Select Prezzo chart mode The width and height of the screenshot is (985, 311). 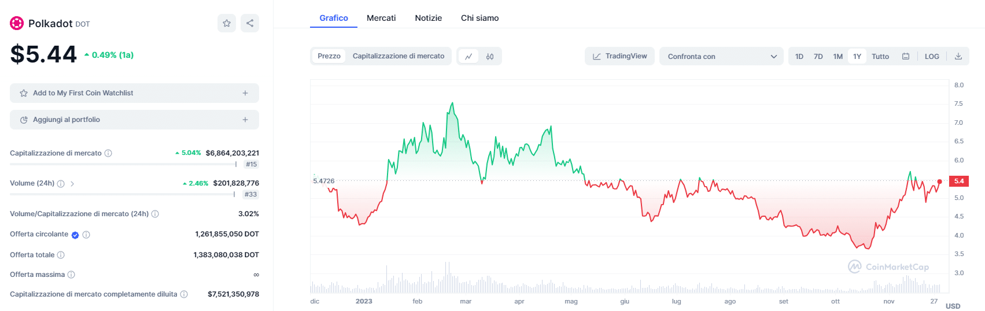329,56
